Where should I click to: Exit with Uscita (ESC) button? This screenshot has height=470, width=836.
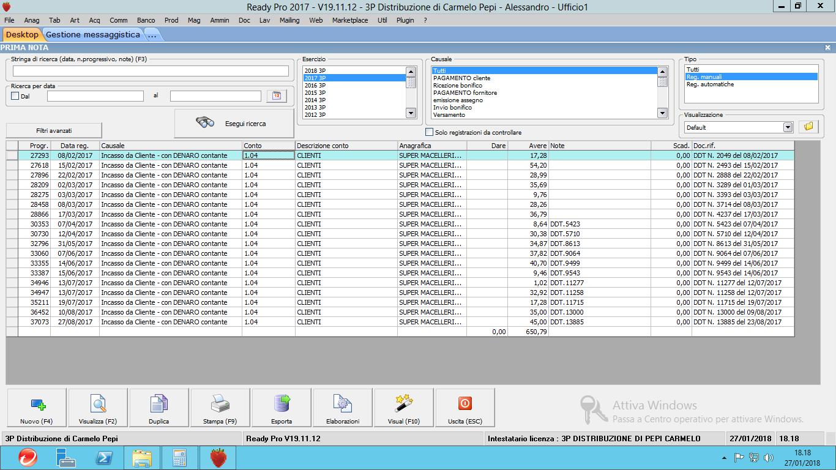(465, 408)
